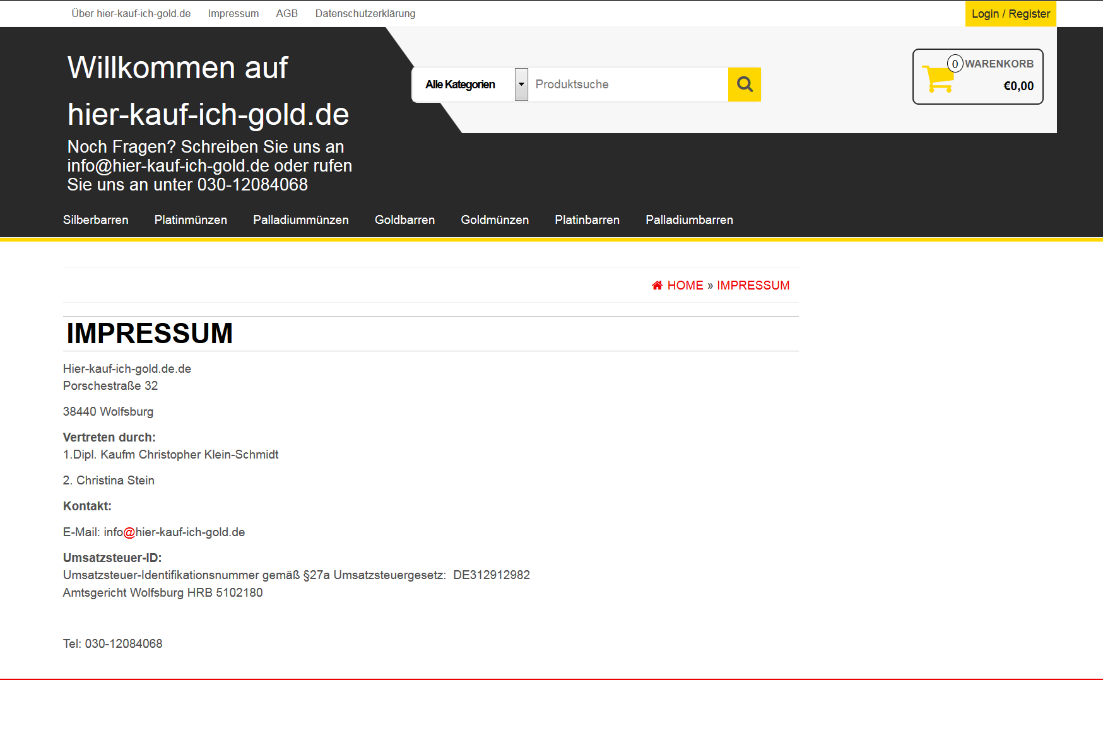Open the Alle Kategorien category selector

[x=470, y=85]
